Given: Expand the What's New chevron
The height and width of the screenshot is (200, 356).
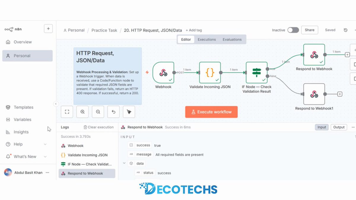Looking at the screenshot, I should 45,157.
